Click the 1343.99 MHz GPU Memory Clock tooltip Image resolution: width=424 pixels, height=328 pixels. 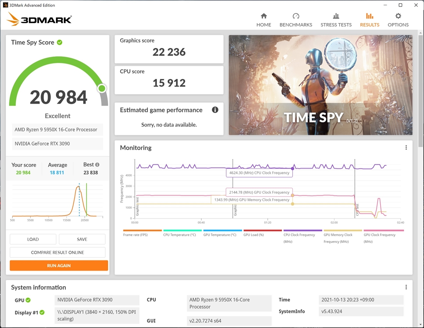tap(252, 200)
